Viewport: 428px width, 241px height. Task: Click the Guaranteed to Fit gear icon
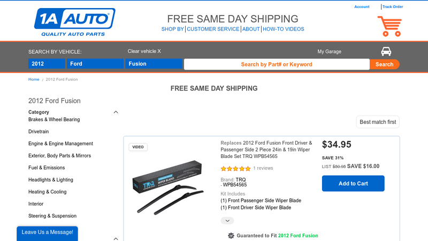[x=231, y=236]
